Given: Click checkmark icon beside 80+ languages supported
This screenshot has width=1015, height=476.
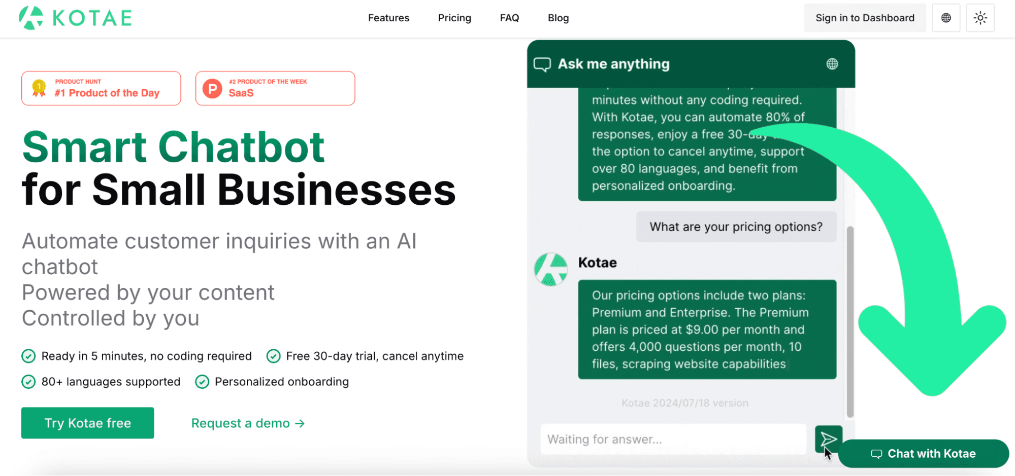Looking at the screenshot, I should (28, 382).
